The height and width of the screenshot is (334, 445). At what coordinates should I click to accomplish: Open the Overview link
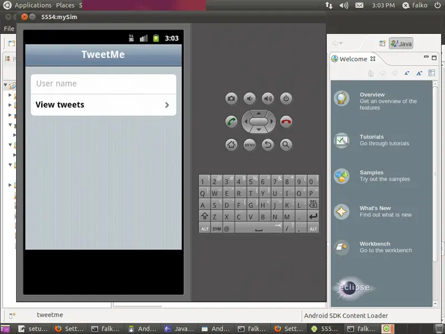pos(372,95)
